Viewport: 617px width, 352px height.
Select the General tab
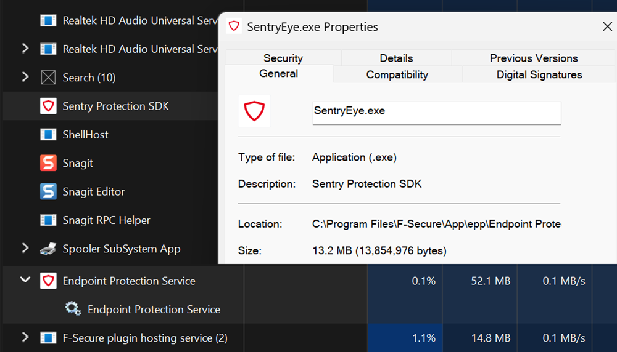coord(279,74)
